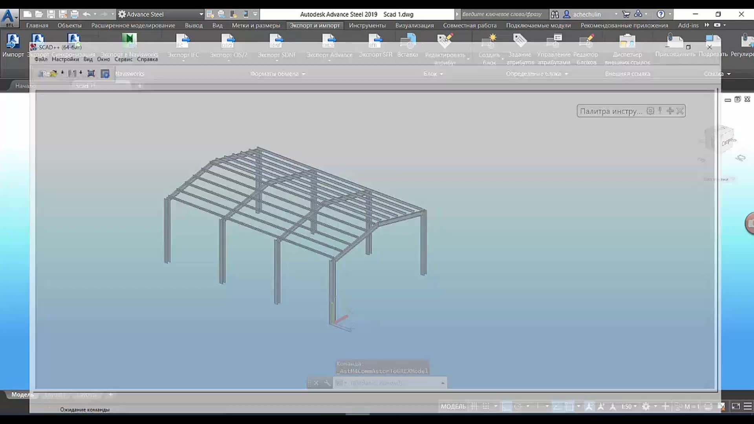The image size is (754, 424).
Task: Switch to the Главная ribbon tab
Action: pos(37,25)
